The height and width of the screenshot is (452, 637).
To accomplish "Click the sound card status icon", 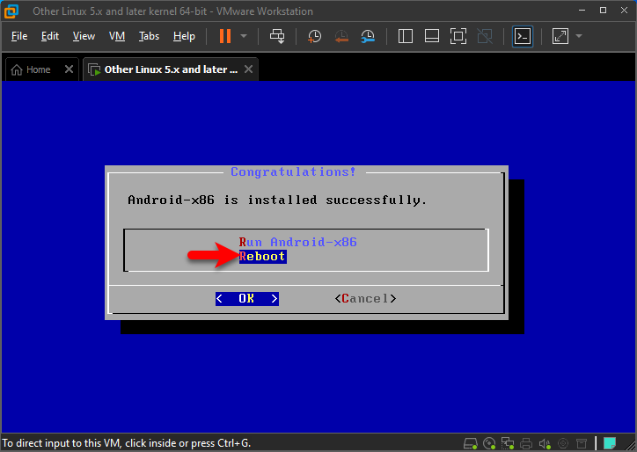I will click(x=545, y=443).
